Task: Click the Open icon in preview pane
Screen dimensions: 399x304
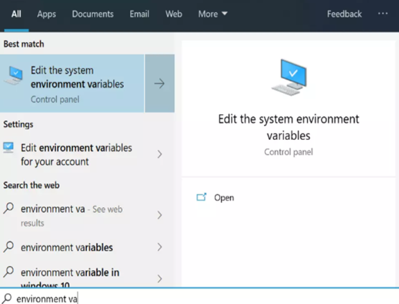Action: pos(202,197)
